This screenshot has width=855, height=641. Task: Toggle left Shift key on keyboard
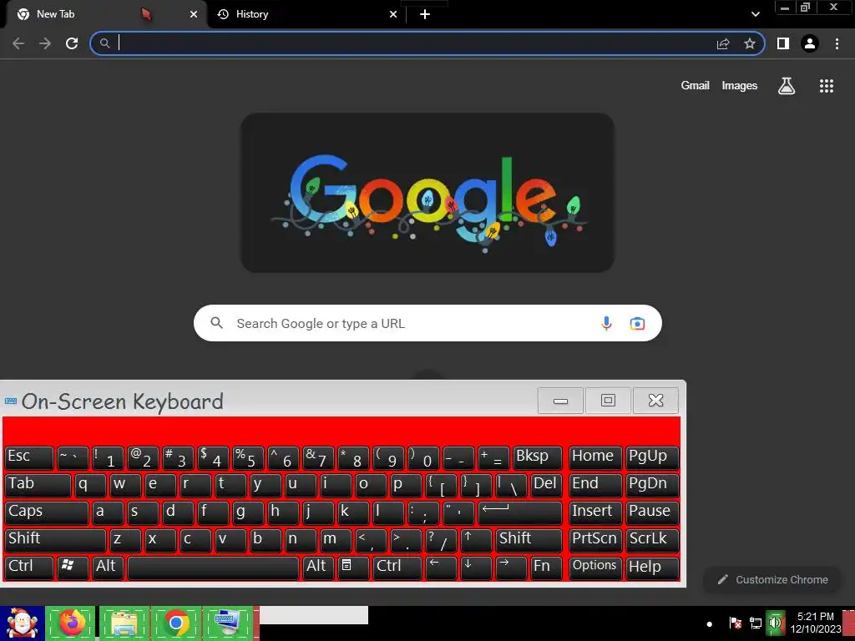pos(56,540)
